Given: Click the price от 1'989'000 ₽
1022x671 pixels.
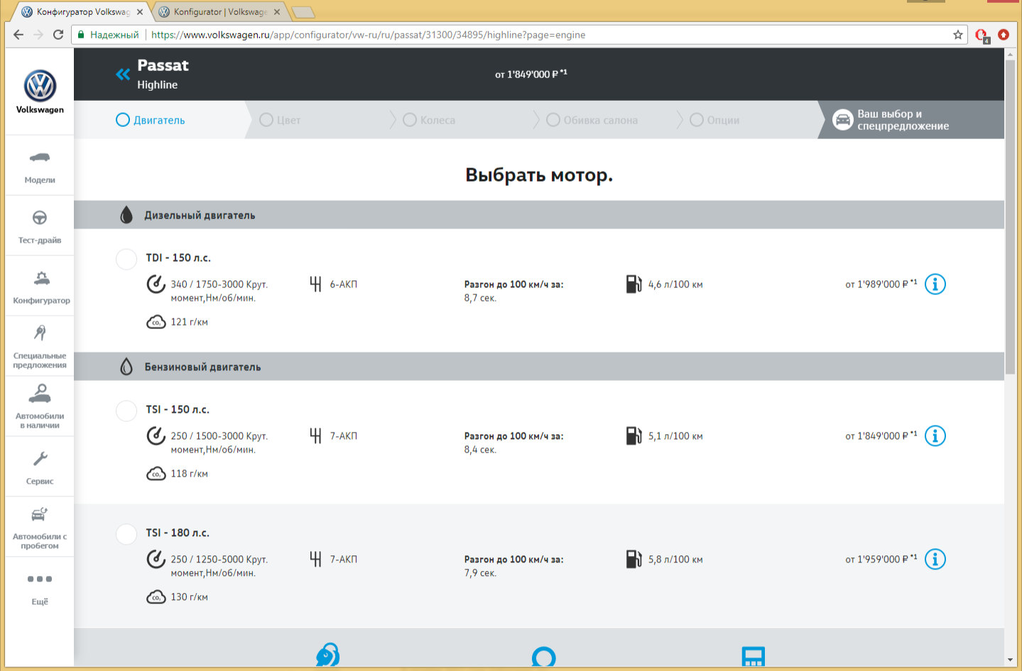Looking at the screenshot, I should point(881,284).
